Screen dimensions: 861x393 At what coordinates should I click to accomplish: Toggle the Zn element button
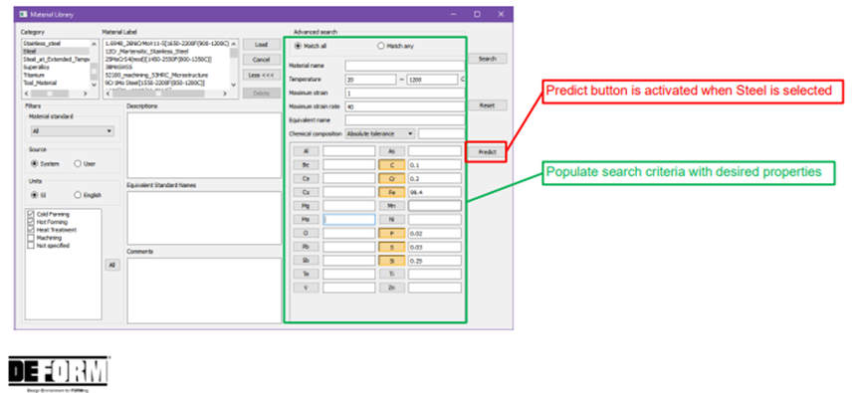(391, 288)
